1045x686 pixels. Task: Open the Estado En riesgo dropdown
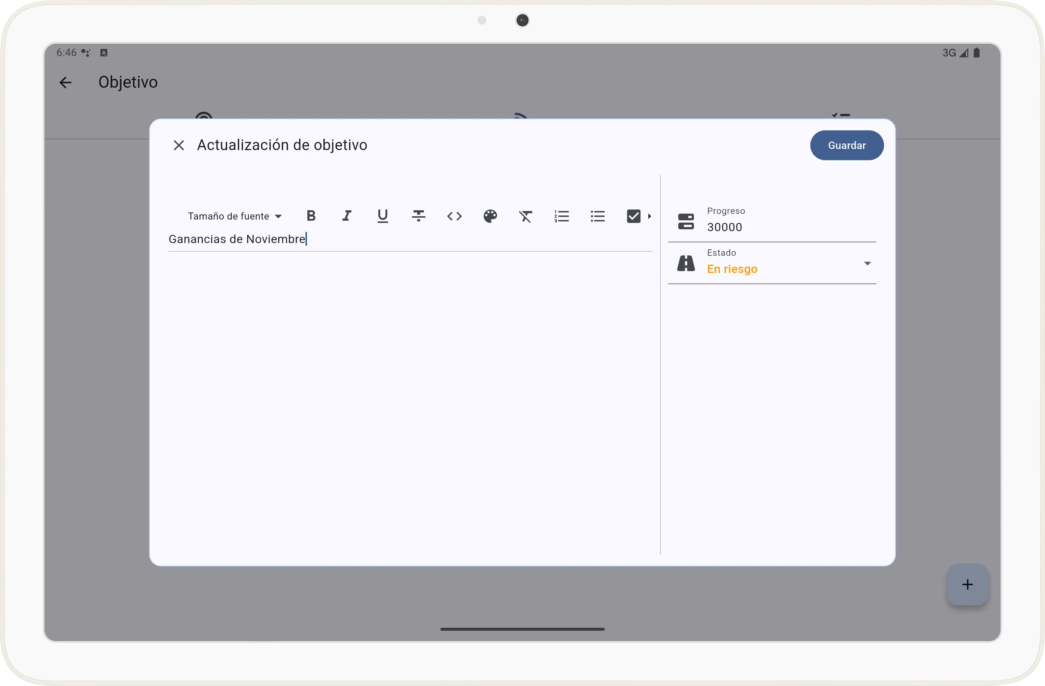coord(867,263)
